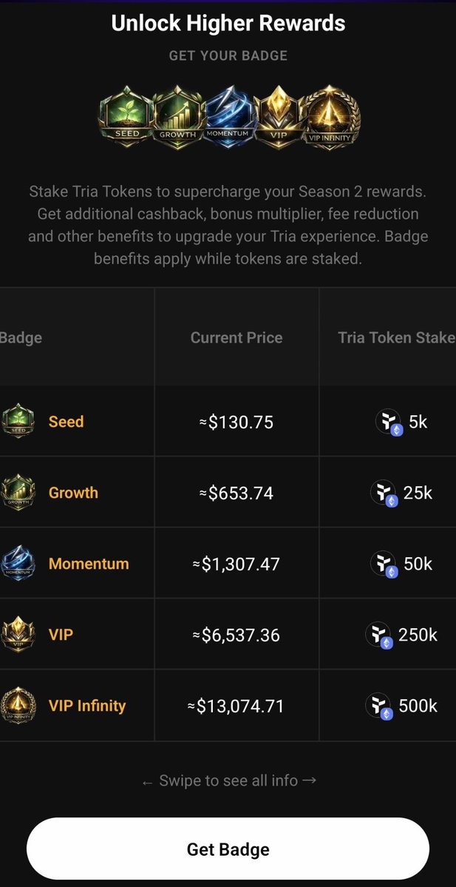This screenshot has height=887, width=456.
Task: Tap the Tria token icon beside 5k
Action: 389,422
